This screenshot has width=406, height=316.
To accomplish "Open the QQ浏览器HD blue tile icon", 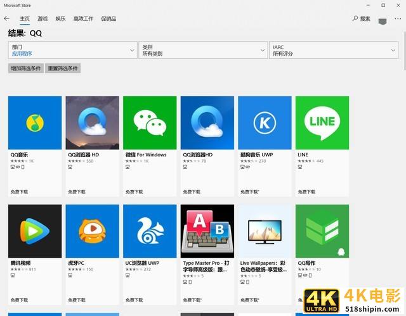I will [x=207, y=123].
